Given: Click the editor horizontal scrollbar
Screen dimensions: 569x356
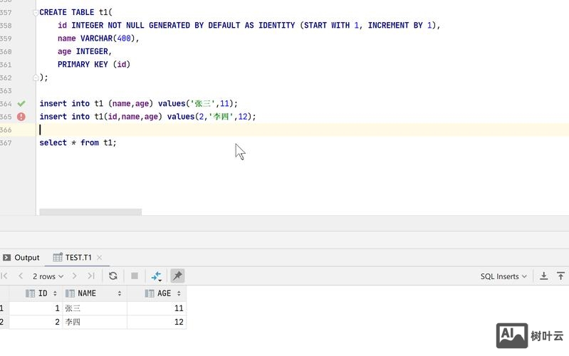Looking at the screenshot, I should (x=90, y=211).
